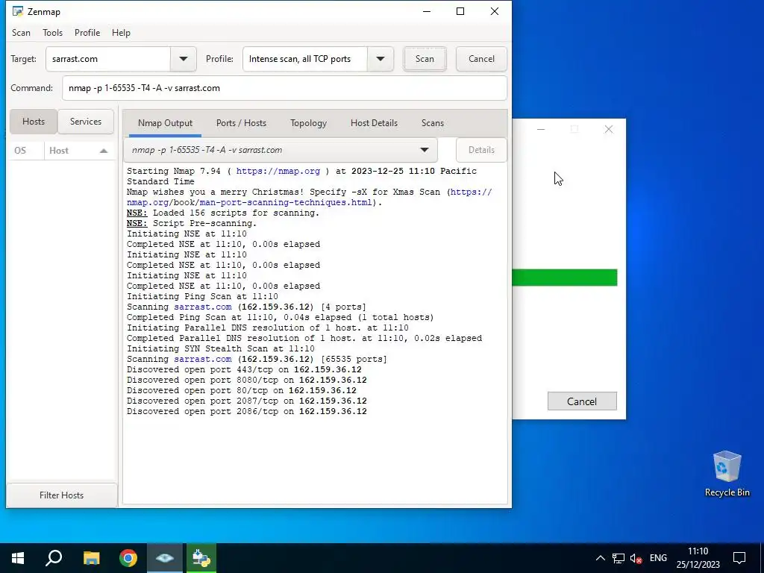Select the installer icon in taskbar
This screenshot has height=573, width=764.
tap(201, 558)
